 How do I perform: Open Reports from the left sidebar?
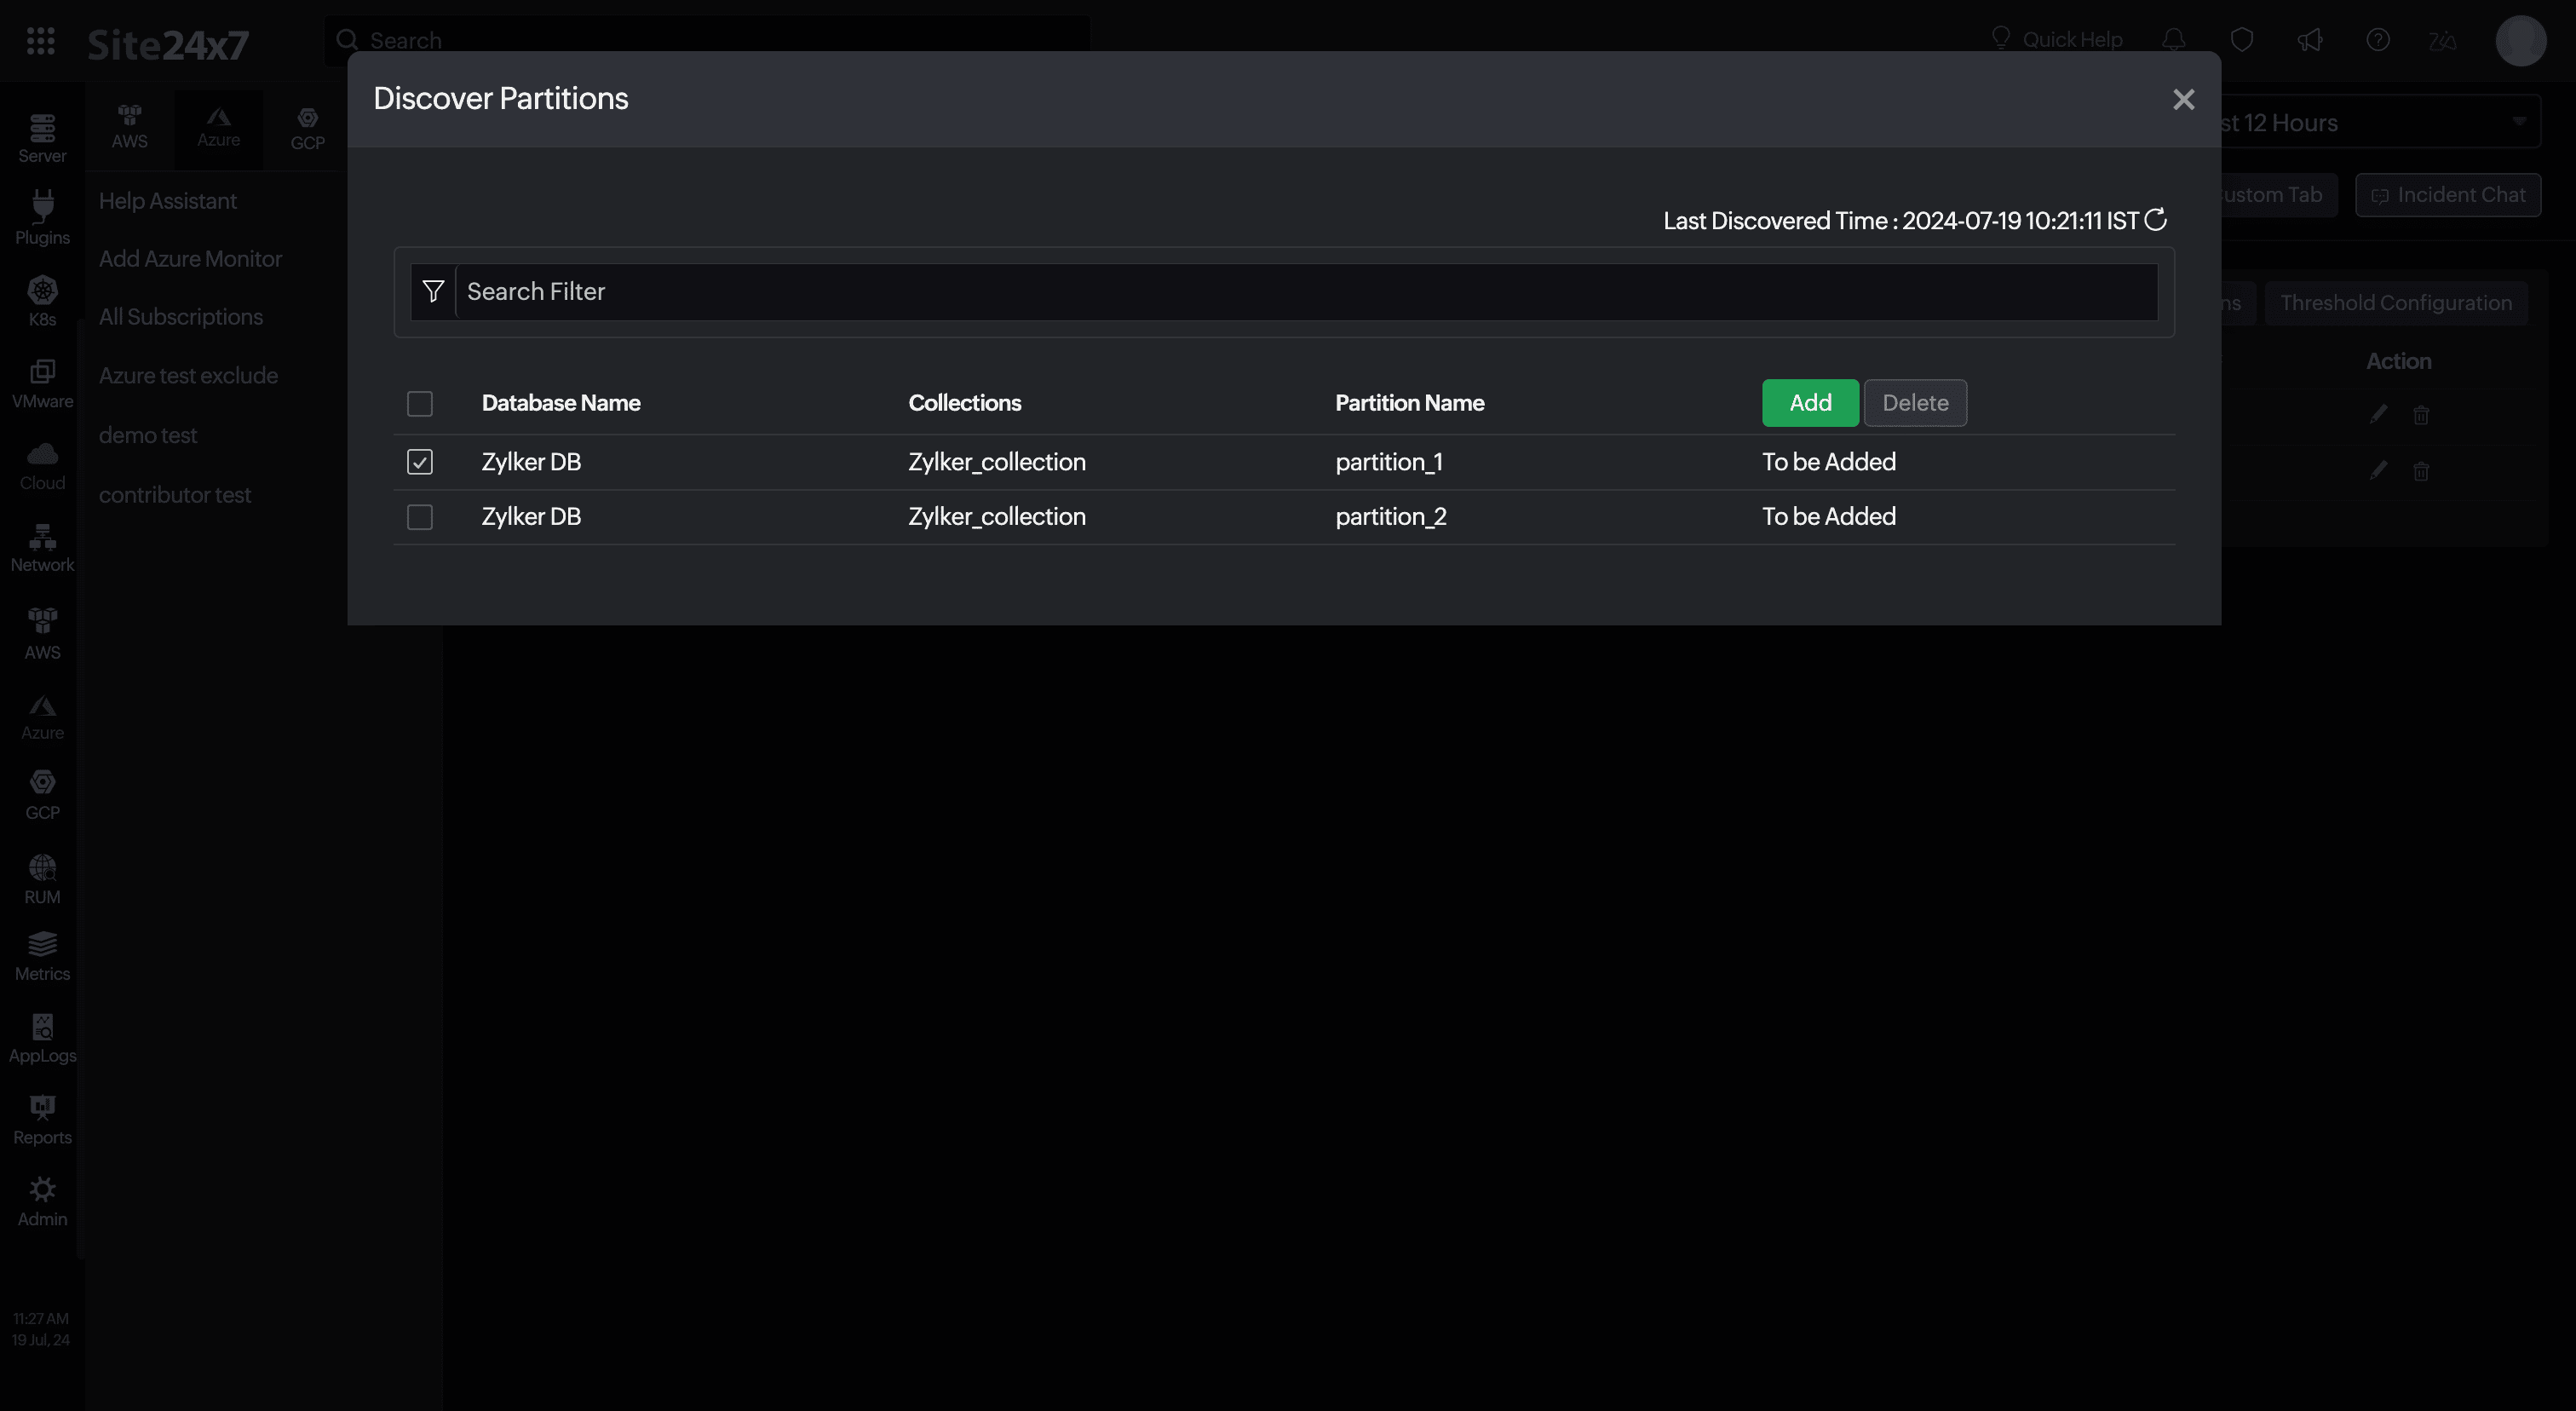[41, 1118]
